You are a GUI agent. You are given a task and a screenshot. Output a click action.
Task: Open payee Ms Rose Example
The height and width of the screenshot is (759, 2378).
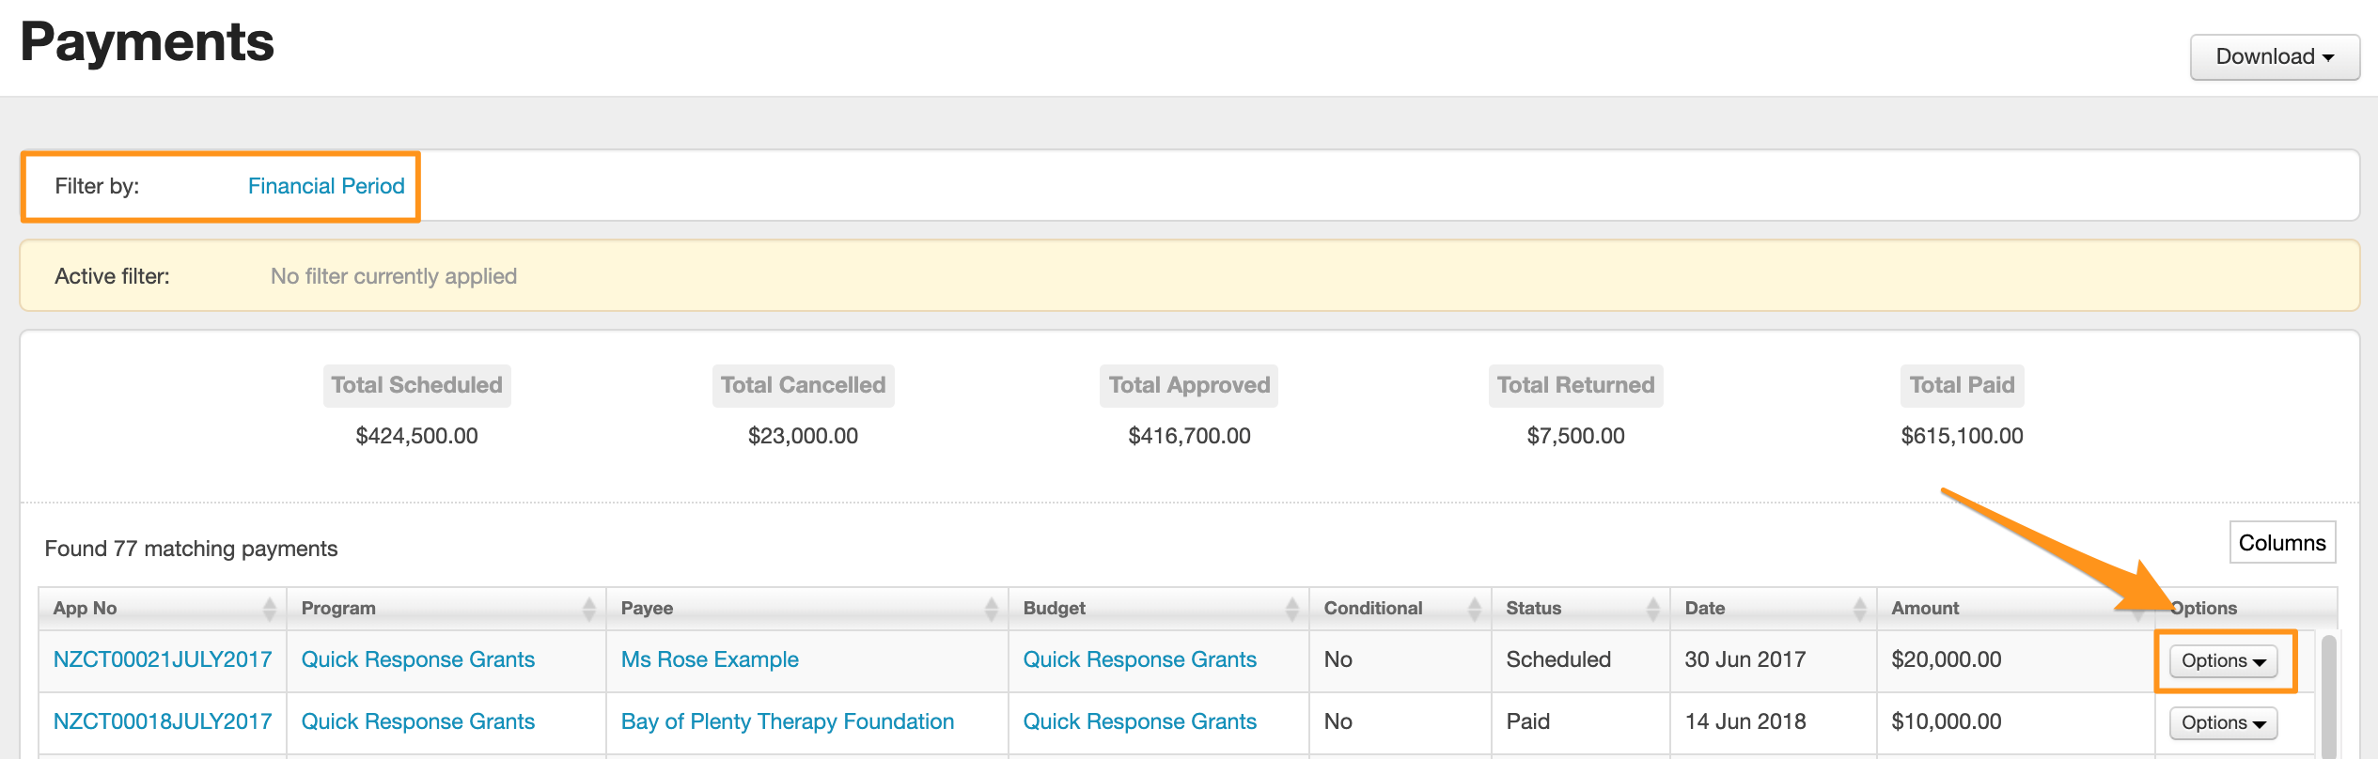click(710, 659)
